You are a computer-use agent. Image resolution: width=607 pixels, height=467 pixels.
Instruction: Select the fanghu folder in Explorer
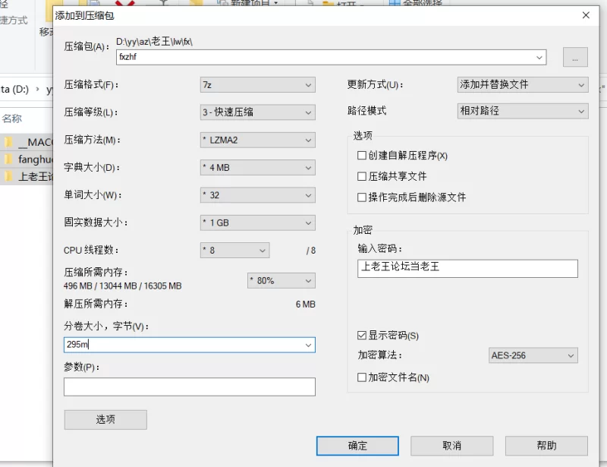(27, 159)
